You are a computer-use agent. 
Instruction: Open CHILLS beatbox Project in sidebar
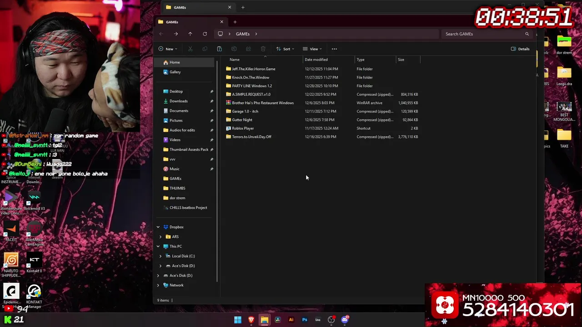click(185, 208)
